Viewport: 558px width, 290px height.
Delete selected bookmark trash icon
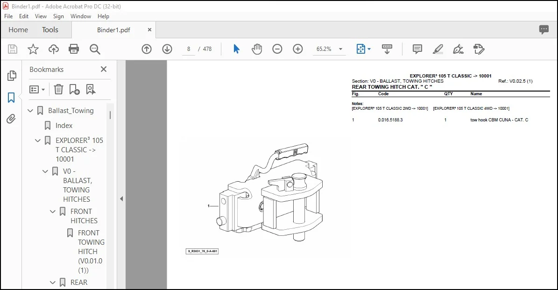tap(59, 89)
